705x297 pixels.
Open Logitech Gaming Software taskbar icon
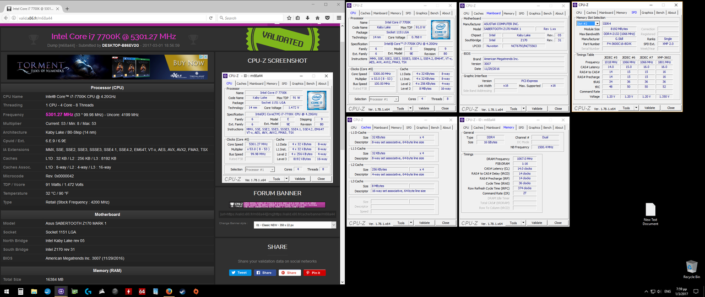pyautogui.click(x=88, y=291)
